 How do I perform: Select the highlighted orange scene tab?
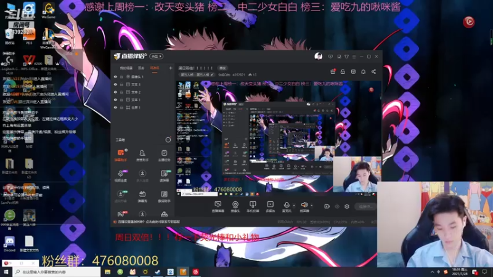pos(155,68)
